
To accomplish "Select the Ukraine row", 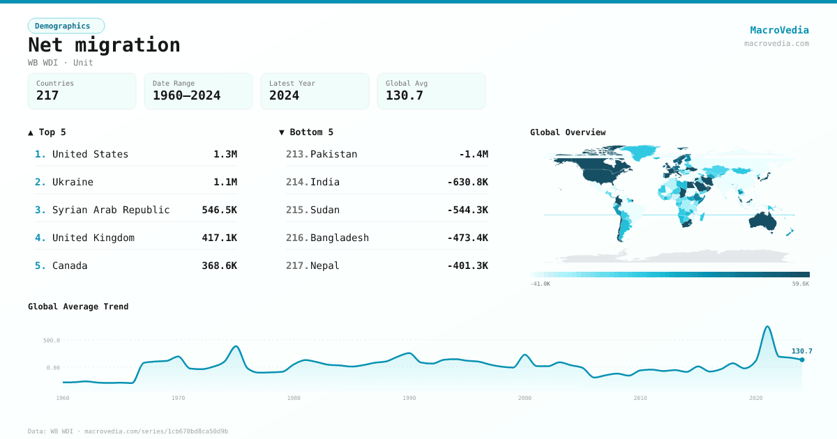I will coord(136,182).
